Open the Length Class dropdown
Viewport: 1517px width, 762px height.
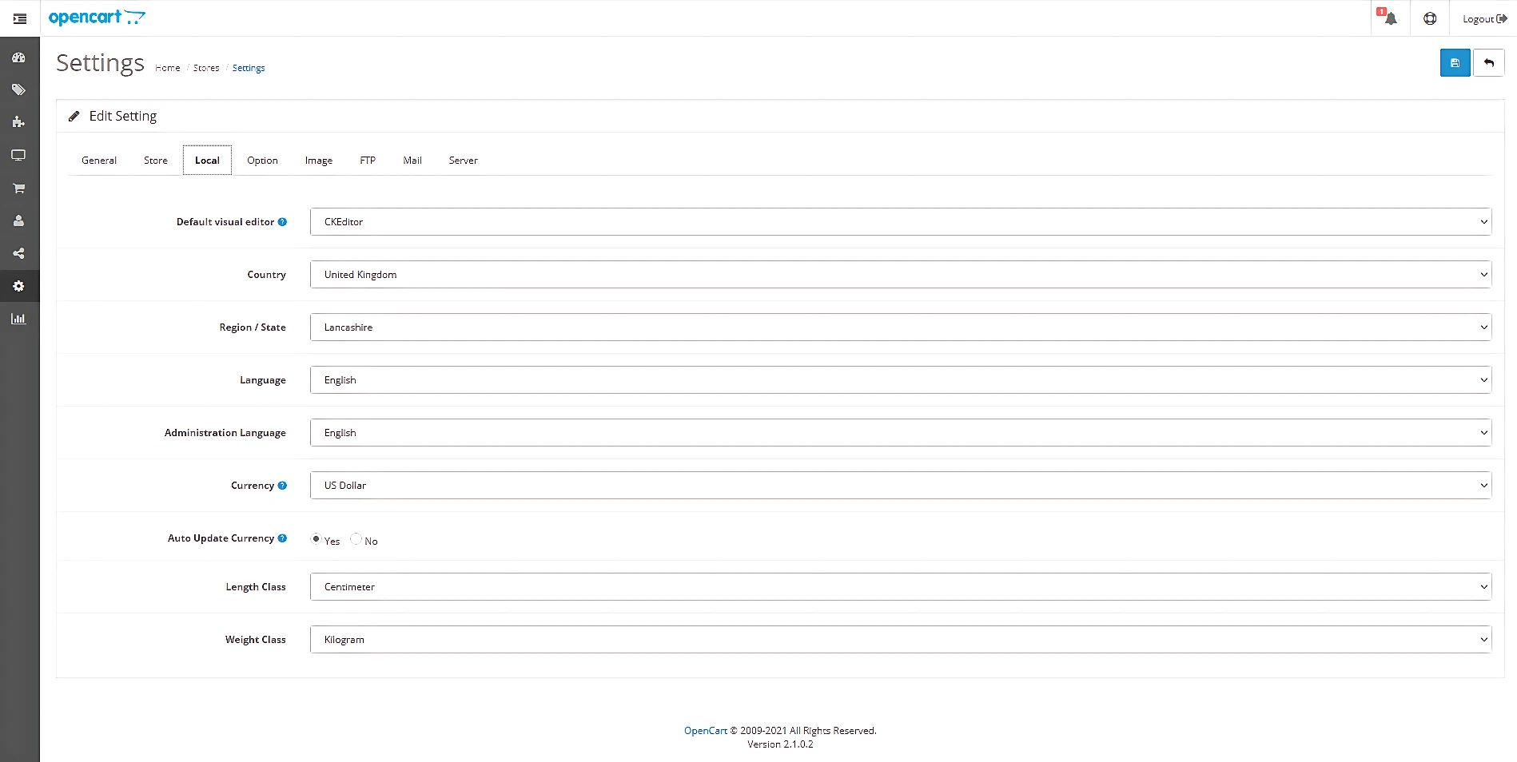[901, 587]
